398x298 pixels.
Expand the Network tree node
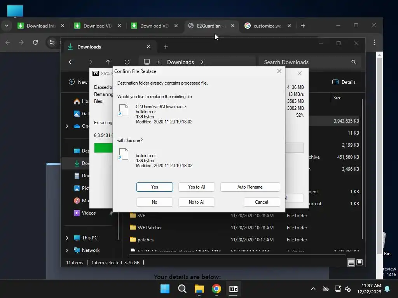[67, 250]
